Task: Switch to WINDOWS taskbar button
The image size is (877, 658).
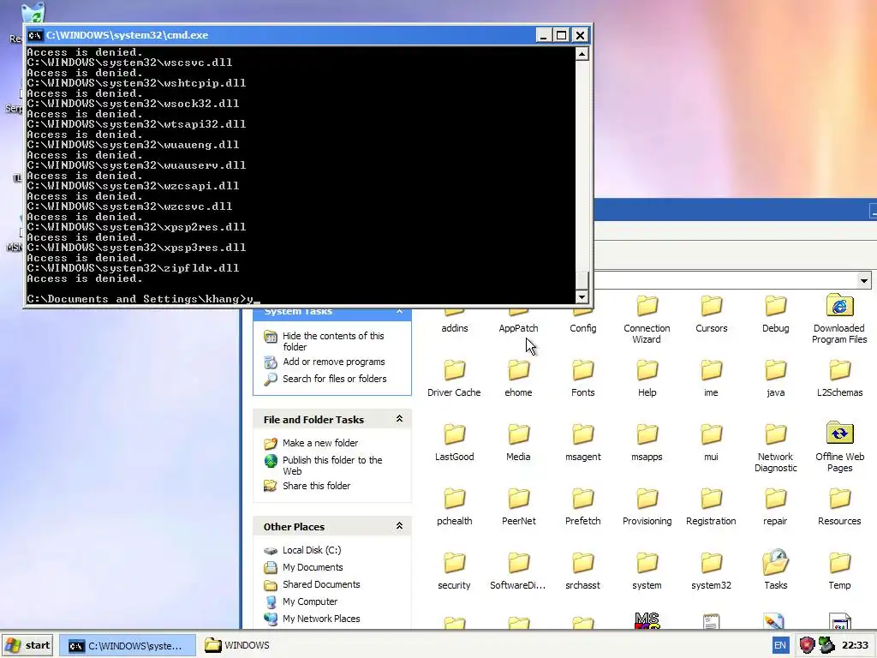Action: (237, 646)
